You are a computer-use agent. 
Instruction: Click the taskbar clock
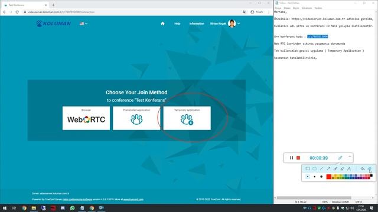coord(361,208)
